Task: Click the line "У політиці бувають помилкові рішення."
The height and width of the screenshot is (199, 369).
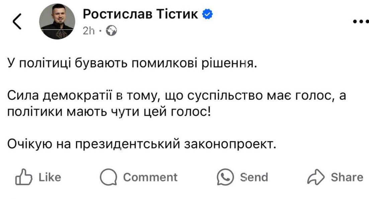Action: 132,63
